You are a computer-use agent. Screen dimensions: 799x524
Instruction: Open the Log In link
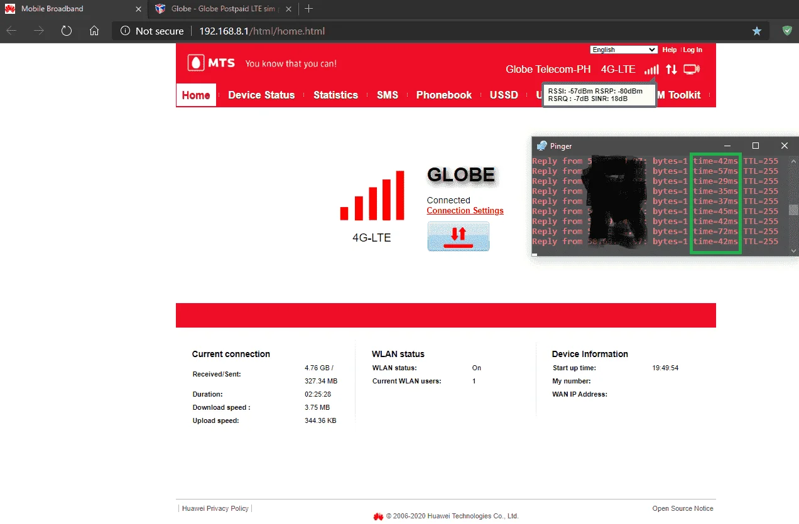pyautogui.click(x=693, y=50)
